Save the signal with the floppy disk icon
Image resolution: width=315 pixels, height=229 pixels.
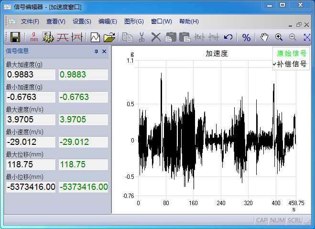[x=15, y=37]
